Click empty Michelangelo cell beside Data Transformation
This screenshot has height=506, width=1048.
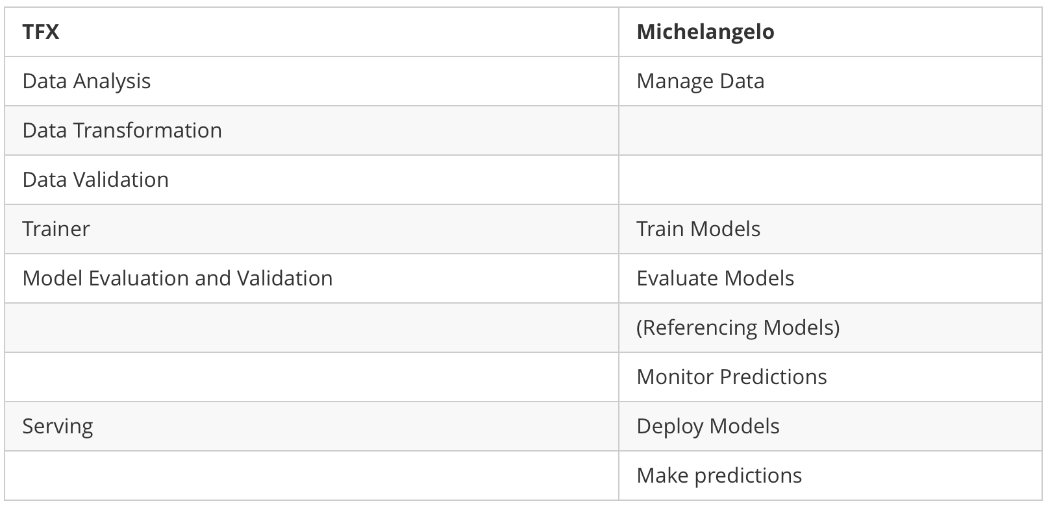point(830,130)
